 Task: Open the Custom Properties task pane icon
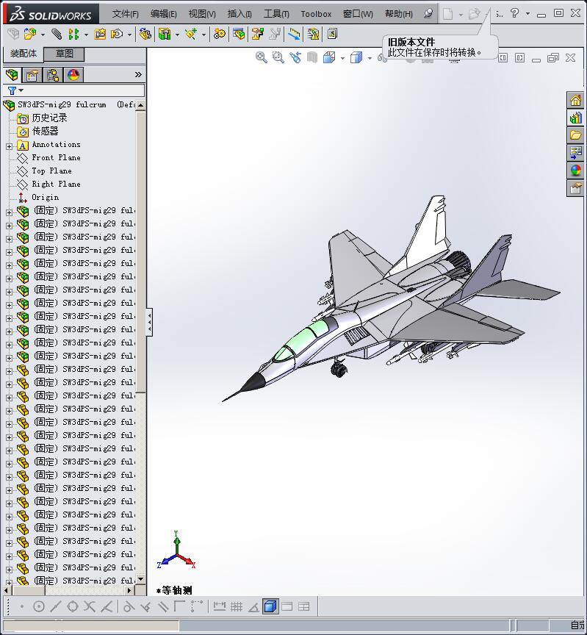tap(576, 188)
